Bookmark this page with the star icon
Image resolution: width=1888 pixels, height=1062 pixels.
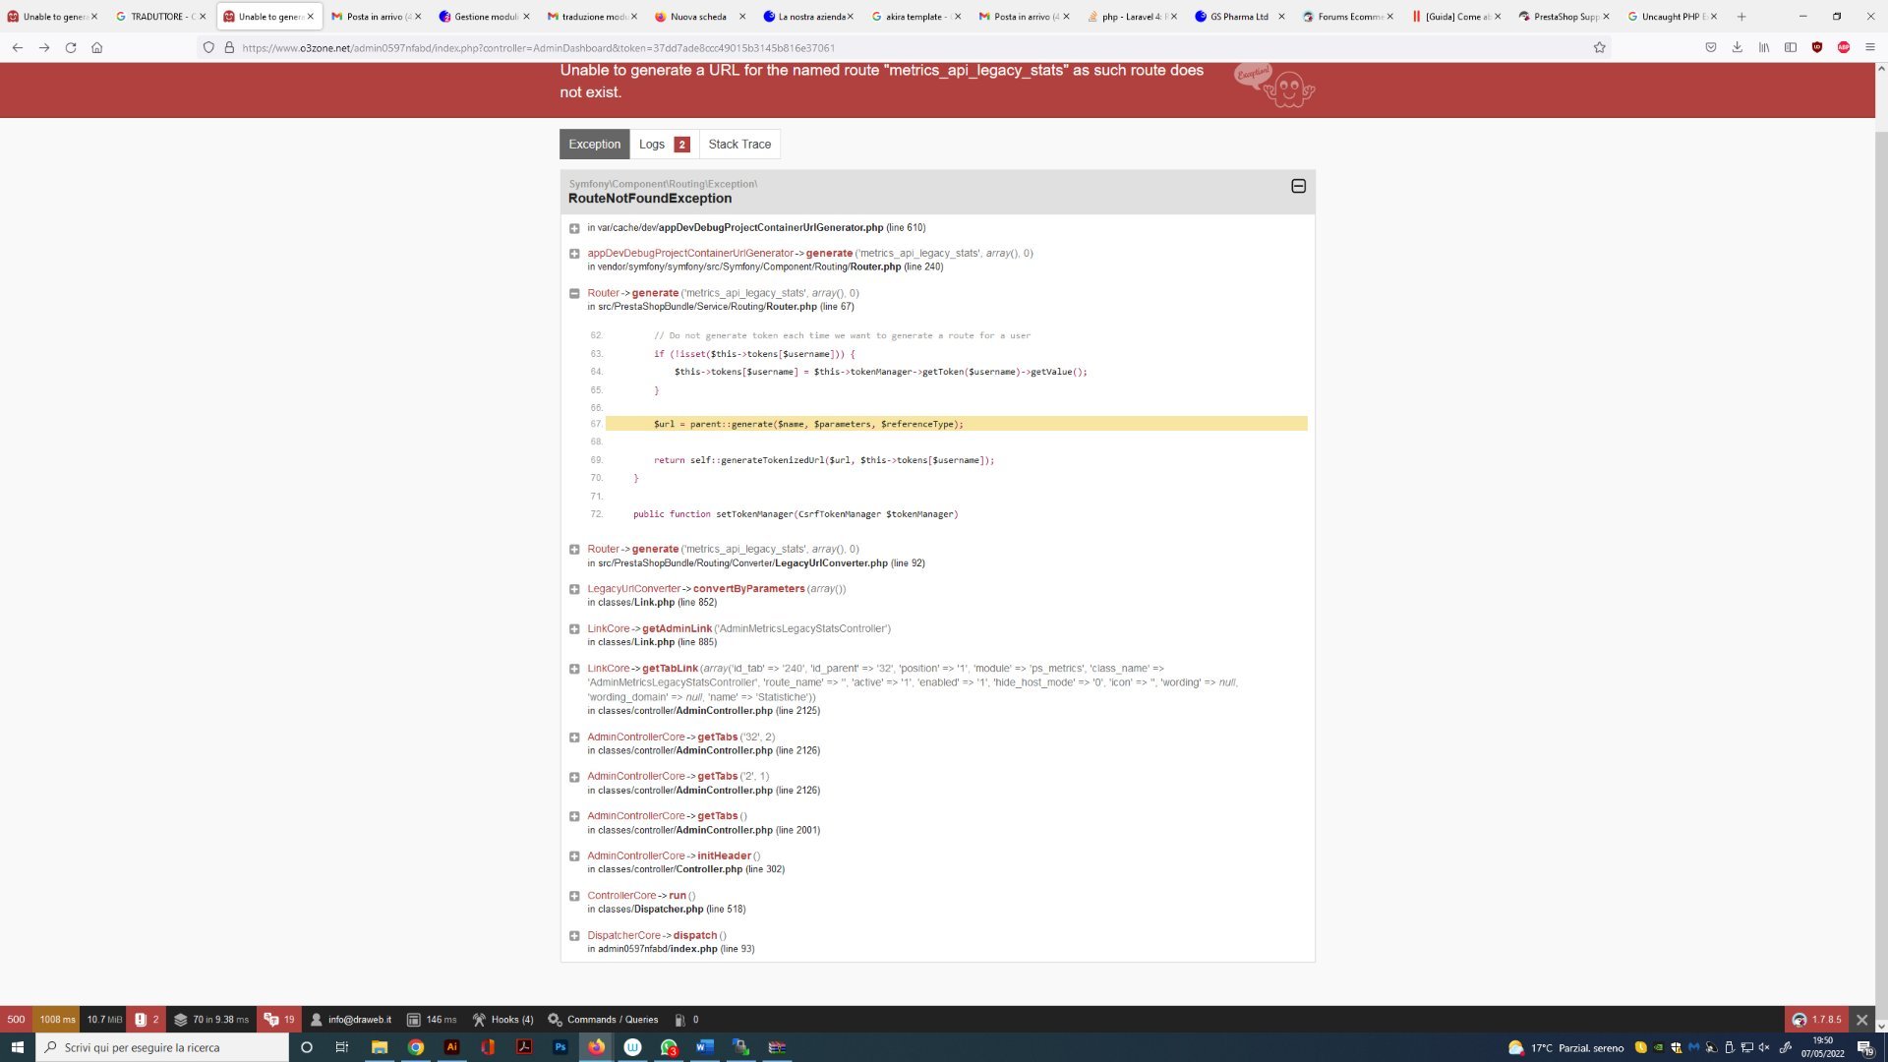pos(1600,47)
